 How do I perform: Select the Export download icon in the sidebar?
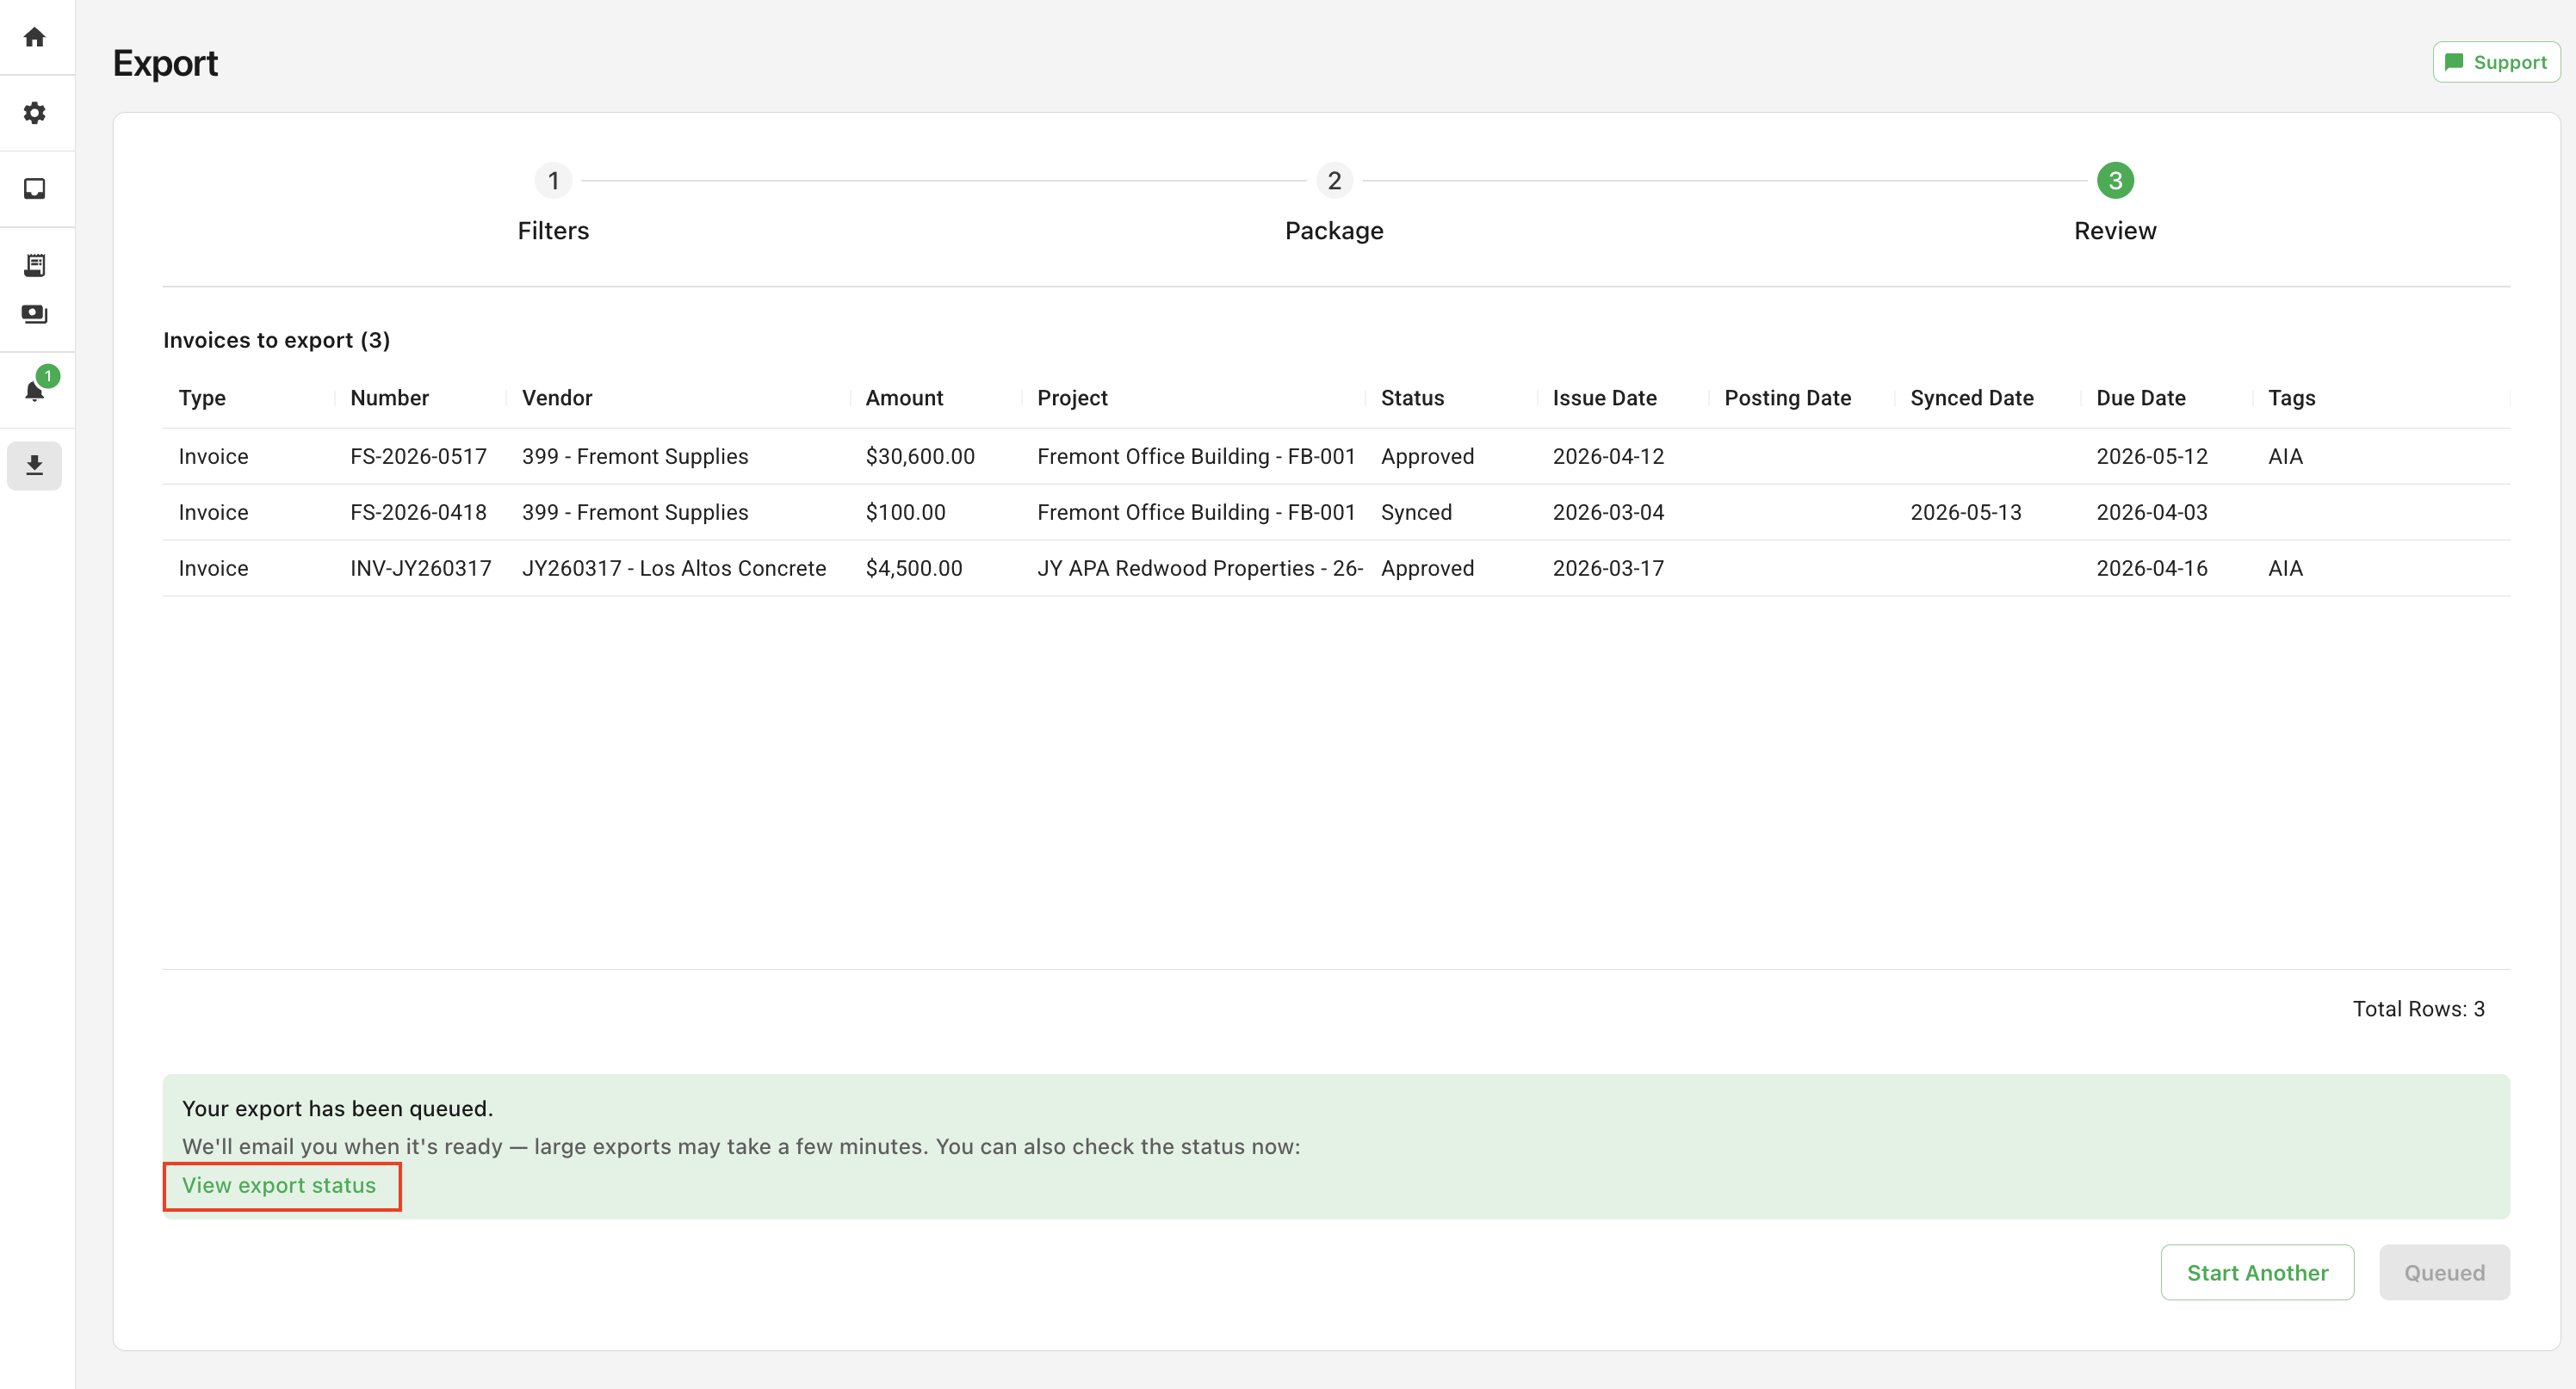pos(35,466)
